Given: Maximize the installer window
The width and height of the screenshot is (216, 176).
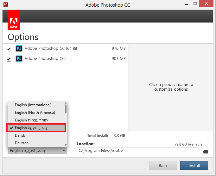Looking at the screenshot, I should coord(195,4).
